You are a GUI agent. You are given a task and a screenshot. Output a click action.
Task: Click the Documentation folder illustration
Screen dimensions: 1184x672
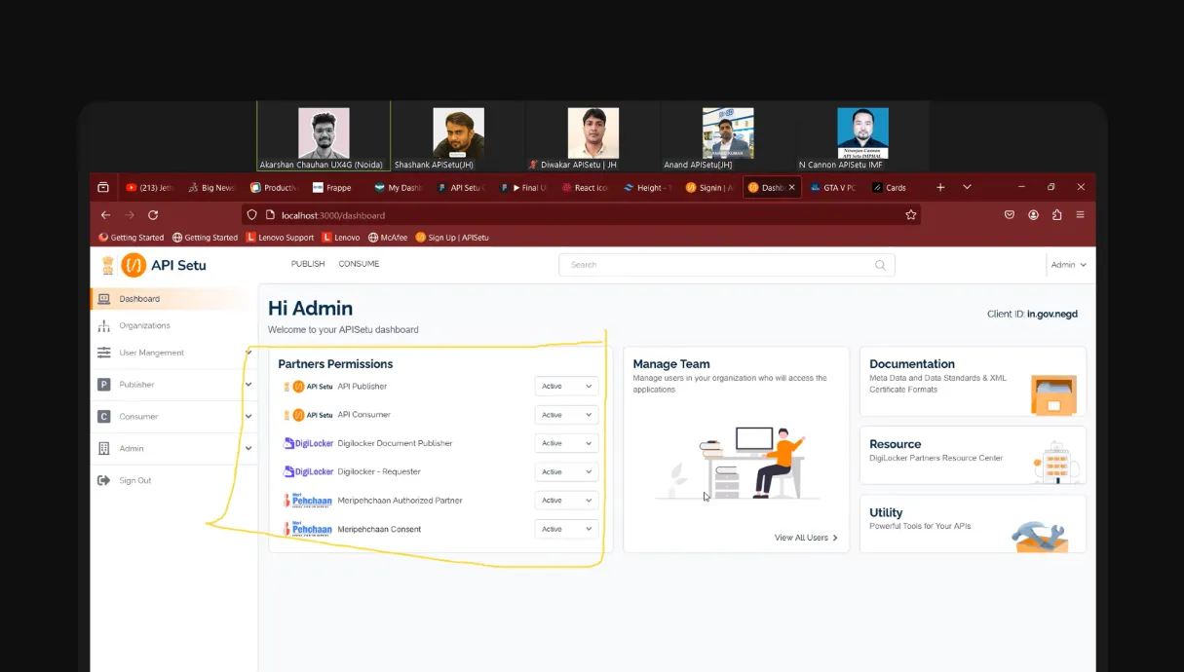click(1053, 395)
